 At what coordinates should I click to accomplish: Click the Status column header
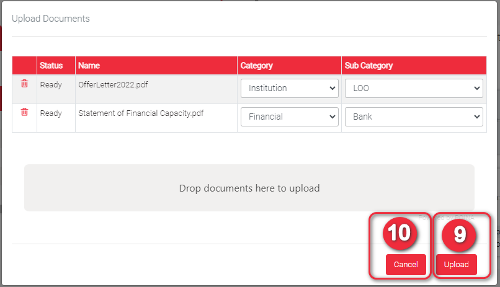click(x=51, y=66)
